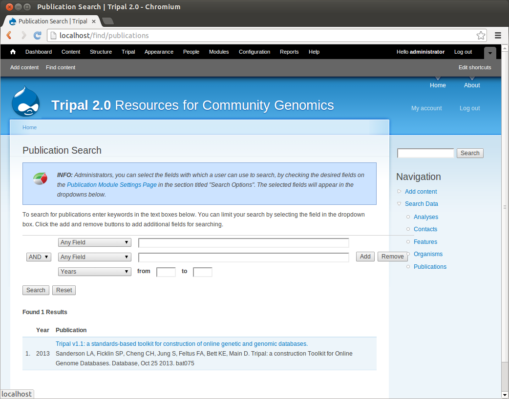
Task: Open the Publication Module Settings Page link
Action: [x=112, y=185]
